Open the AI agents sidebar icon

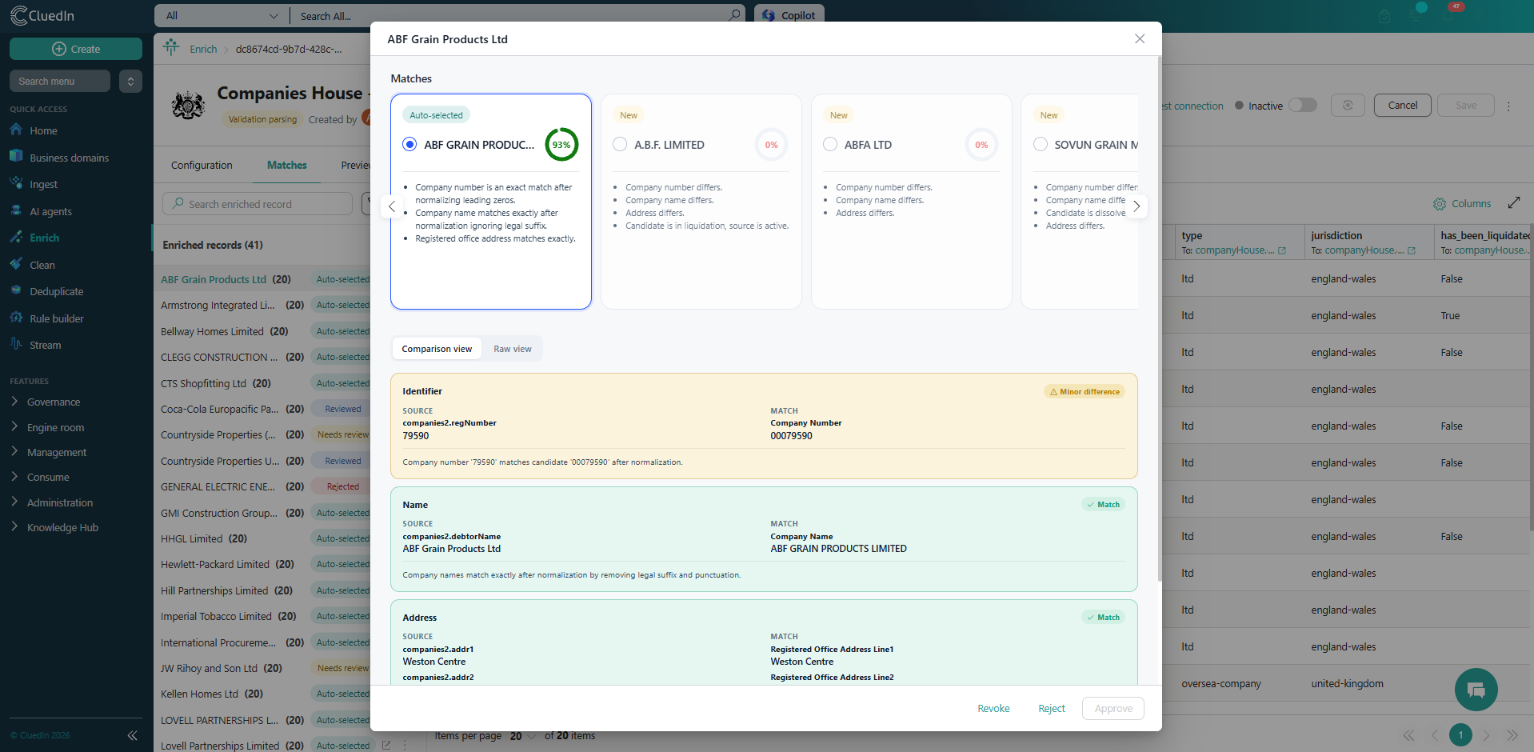[16, 210]
